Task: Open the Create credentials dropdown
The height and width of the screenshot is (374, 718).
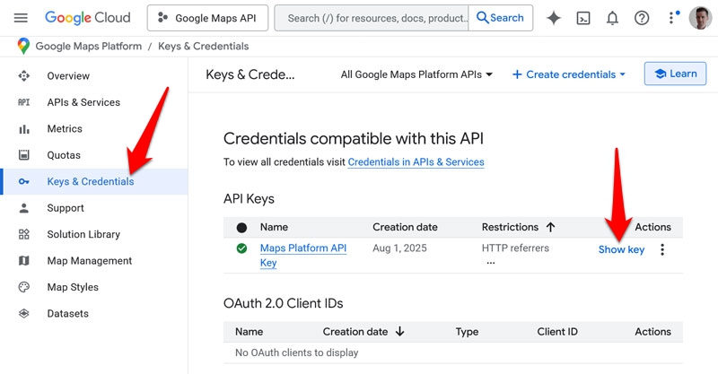Action: tap(569, 74)
